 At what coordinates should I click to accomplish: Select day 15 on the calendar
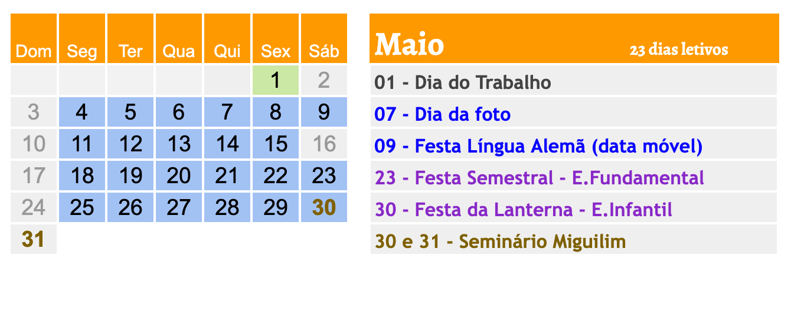point(276,144)
